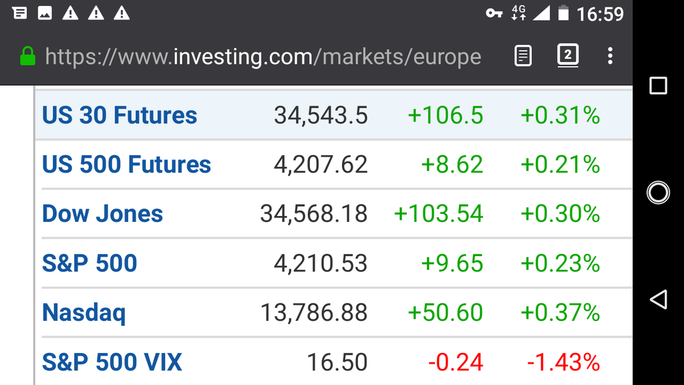
Task: Tap the VPN key status icon
Action: 494,13
